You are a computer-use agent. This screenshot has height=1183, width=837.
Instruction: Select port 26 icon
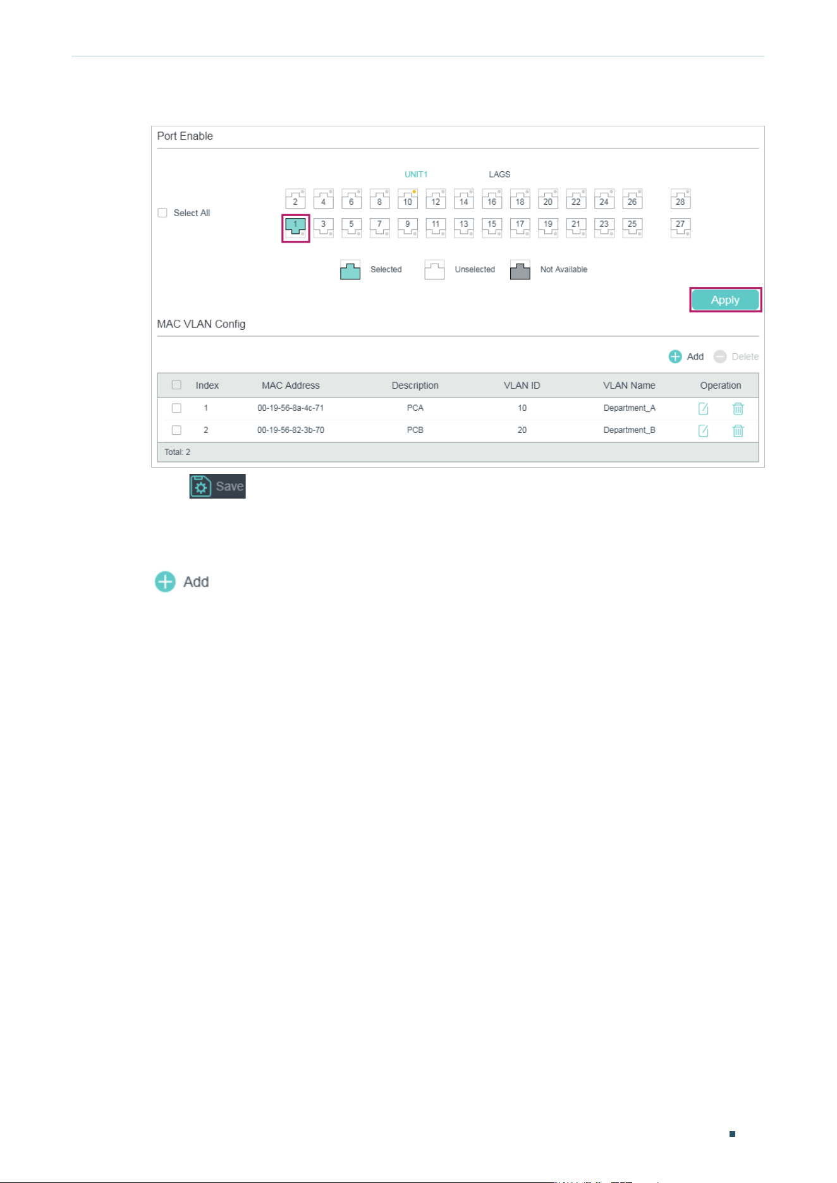coord(632,198)
